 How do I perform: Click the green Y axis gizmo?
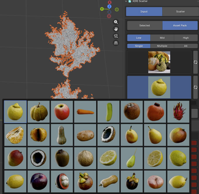(x=102, y=9)
